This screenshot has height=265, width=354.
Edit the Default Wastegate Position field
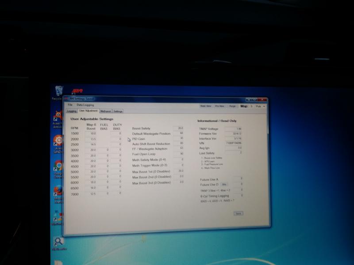(x=178, y=133)
